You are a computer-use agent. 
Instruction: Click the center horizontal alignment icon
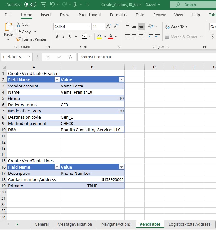[134, 37]
